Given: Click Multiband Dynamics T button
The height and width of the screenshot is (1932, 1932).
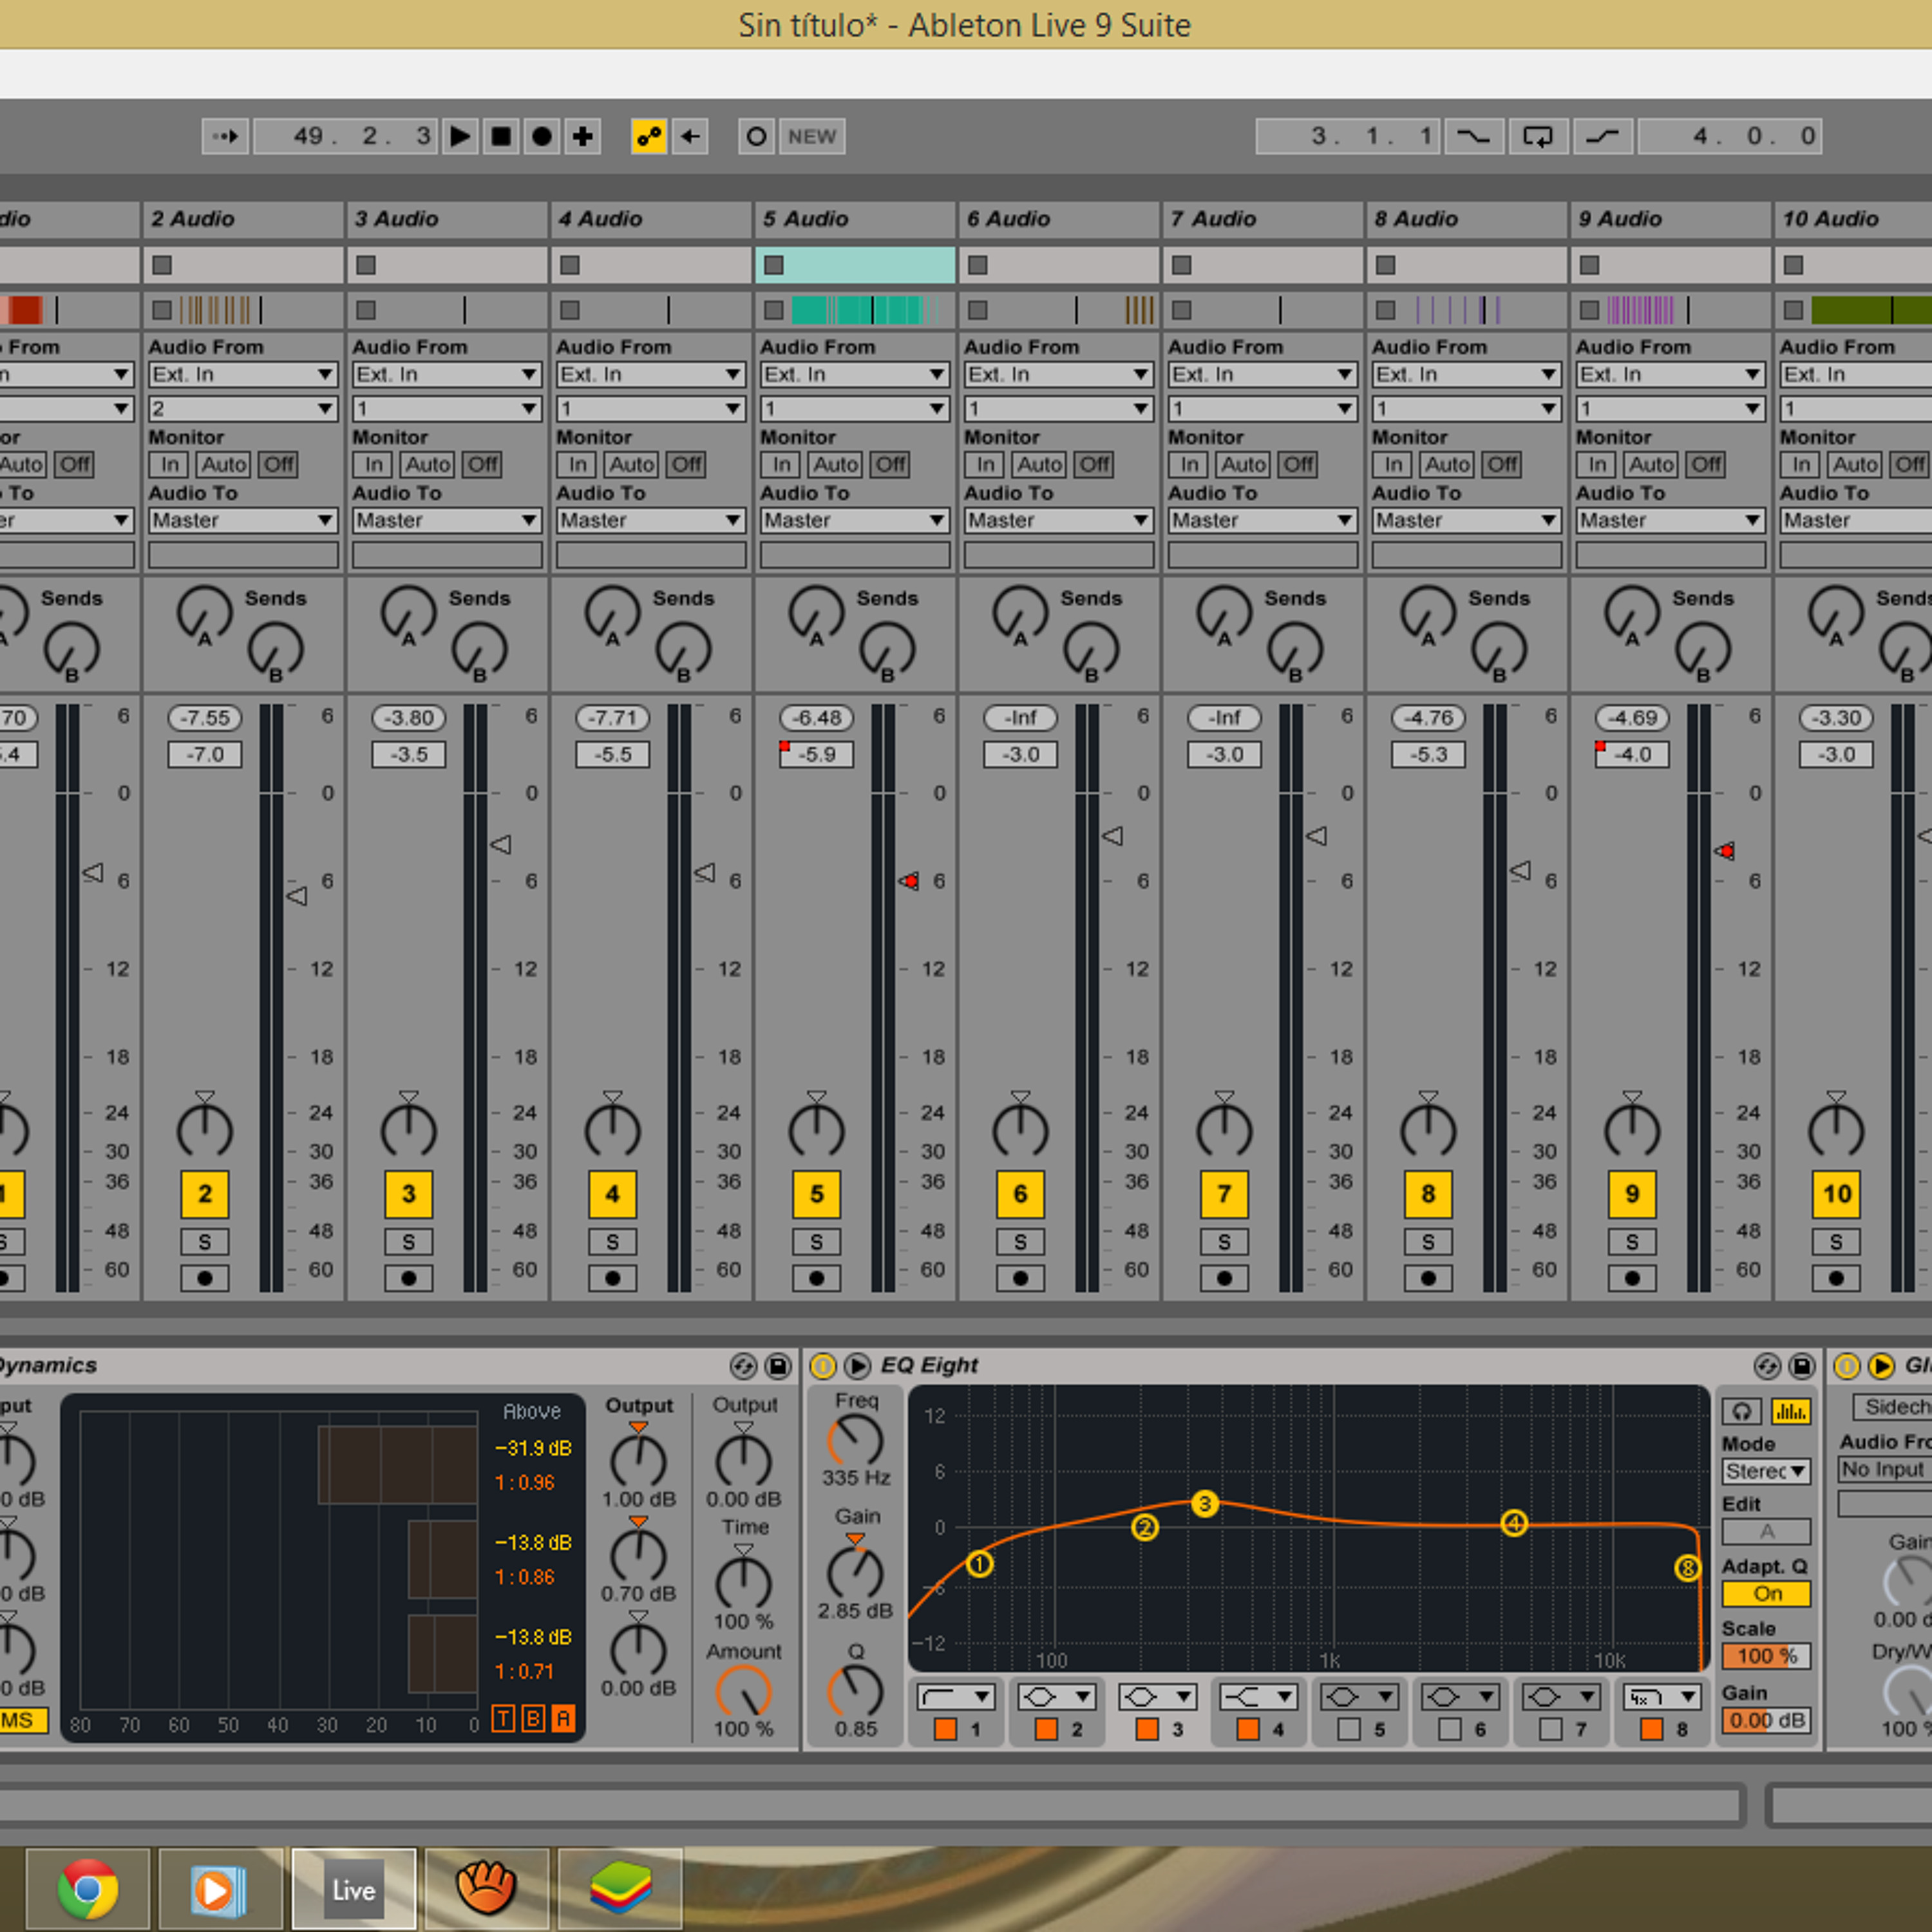Looking at the screenshot, I should pos(503,1719).
